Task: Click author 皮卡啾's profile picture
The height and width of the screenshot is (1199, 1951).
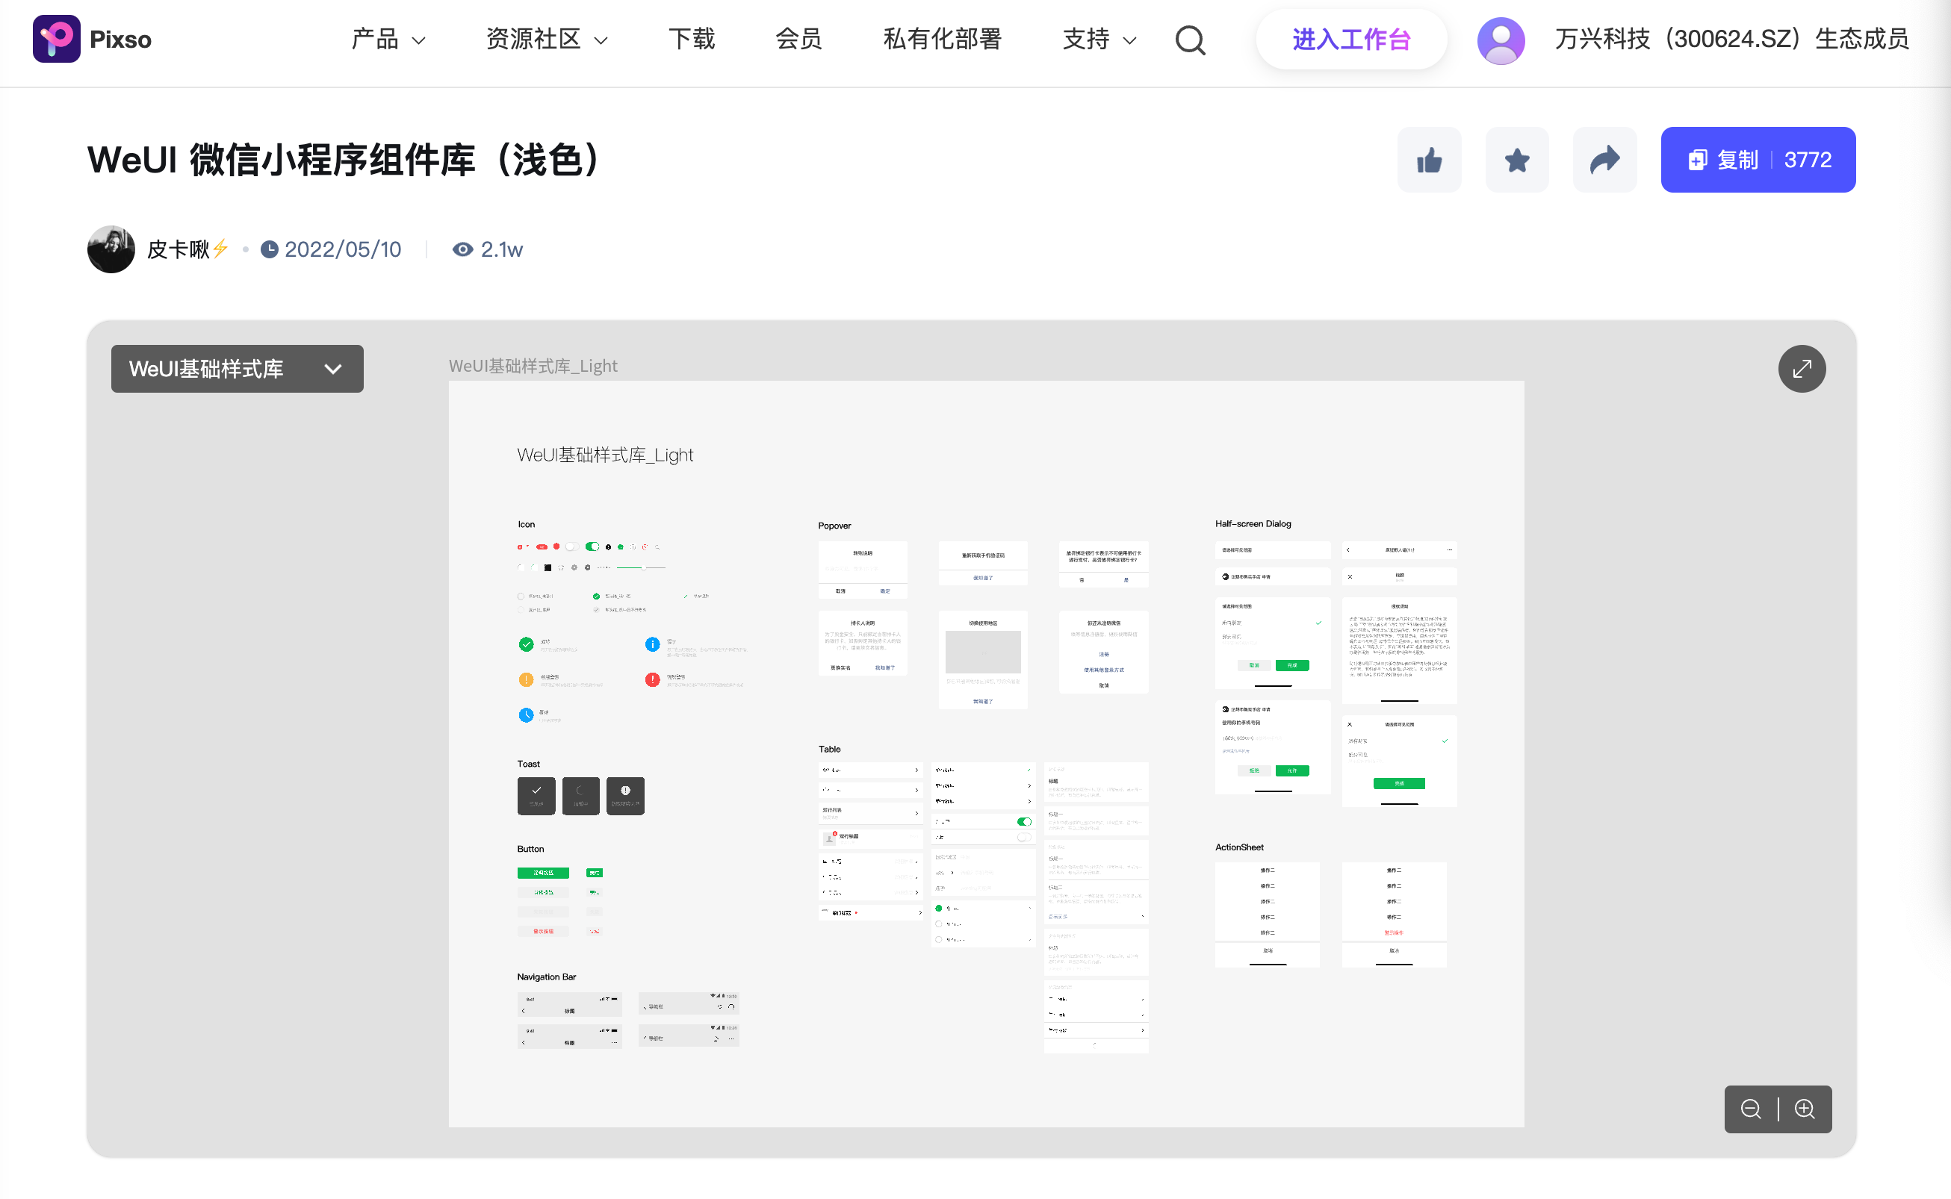Action: pyautogui.click(x=111, y=249)
